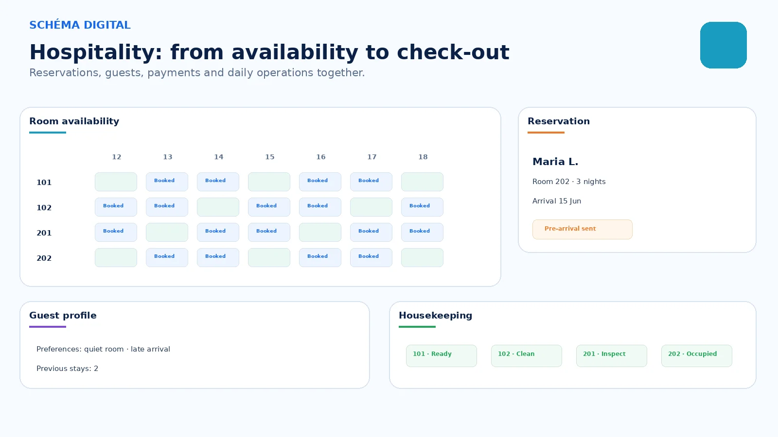Screen dimensions: 778x437
Task: Click the 'Preferences: quiet room · late arrival' line
Action: pyautogui.click(x=103, y=349)
